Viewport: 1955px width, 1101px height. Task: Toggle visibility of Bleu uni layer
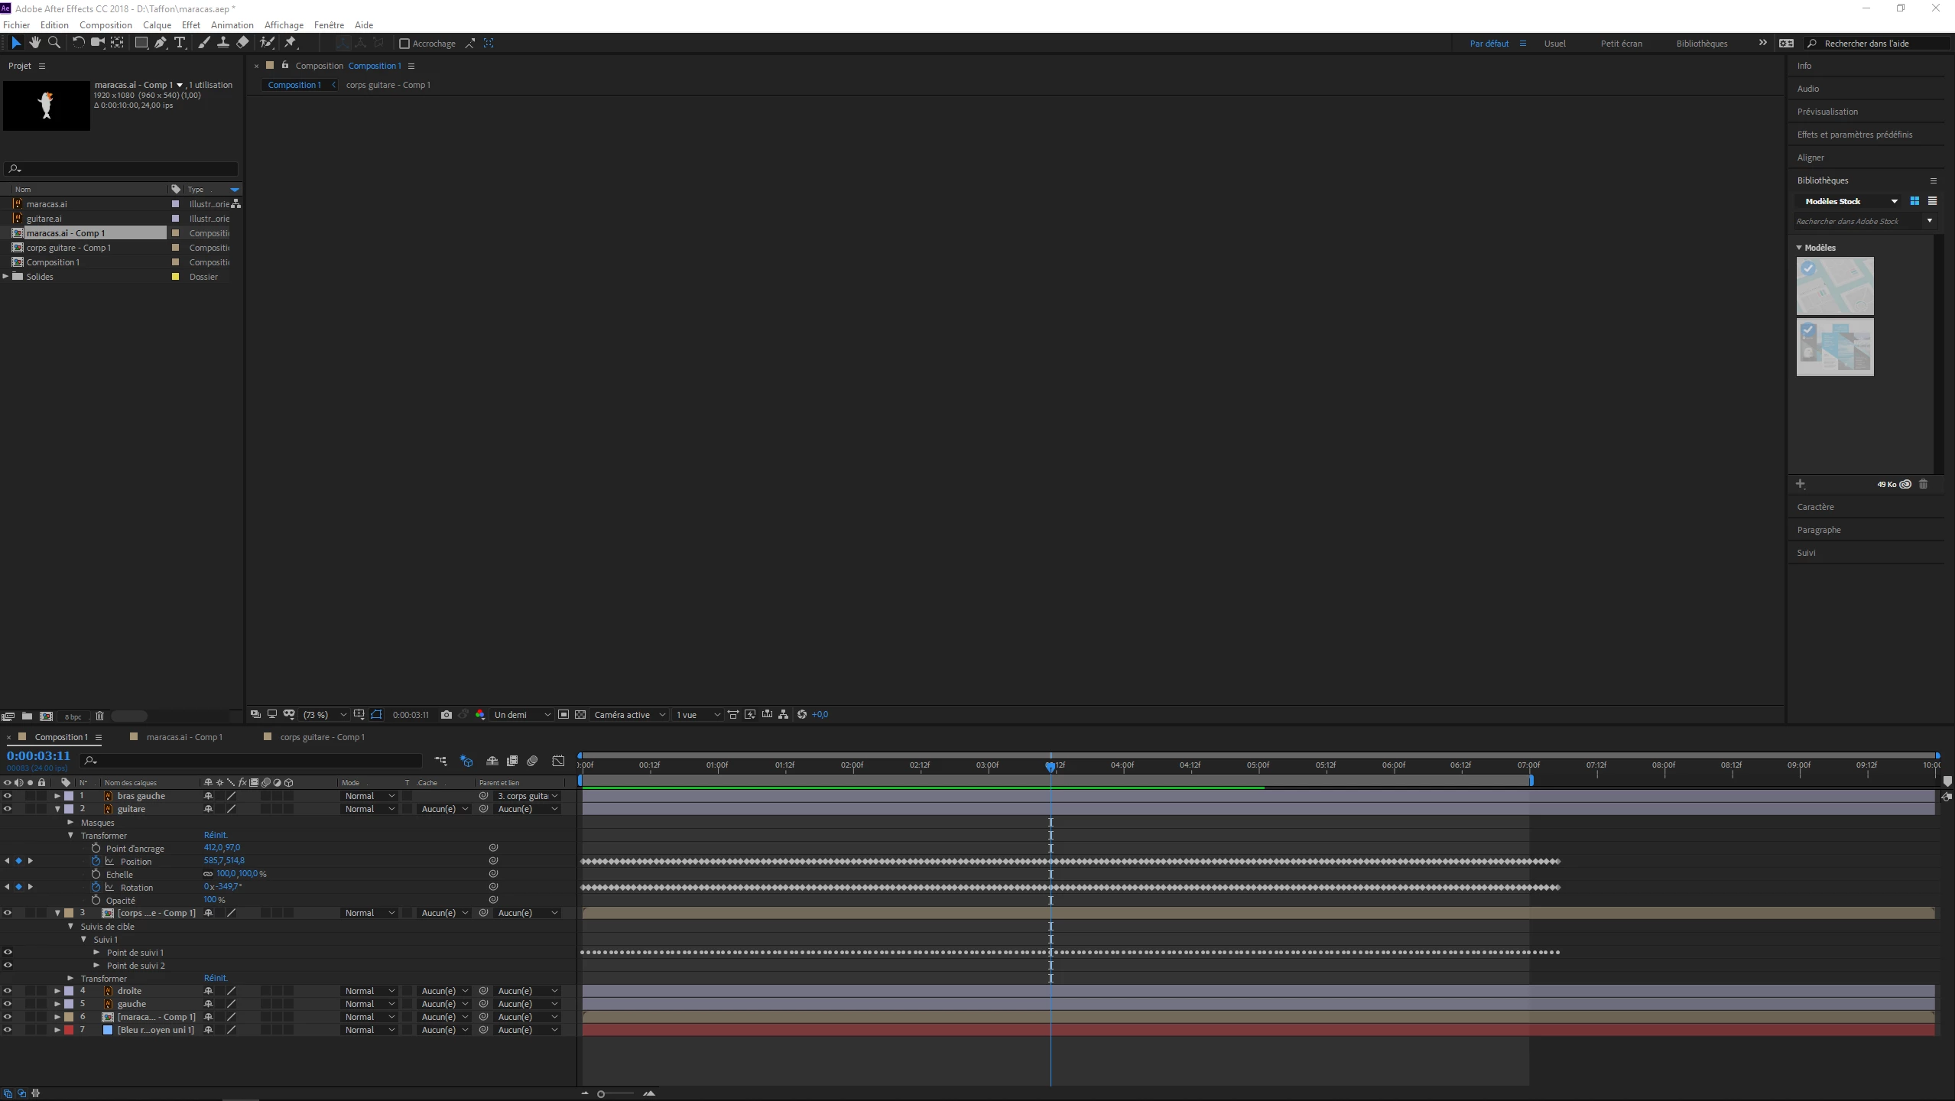tap(8, 1030)
